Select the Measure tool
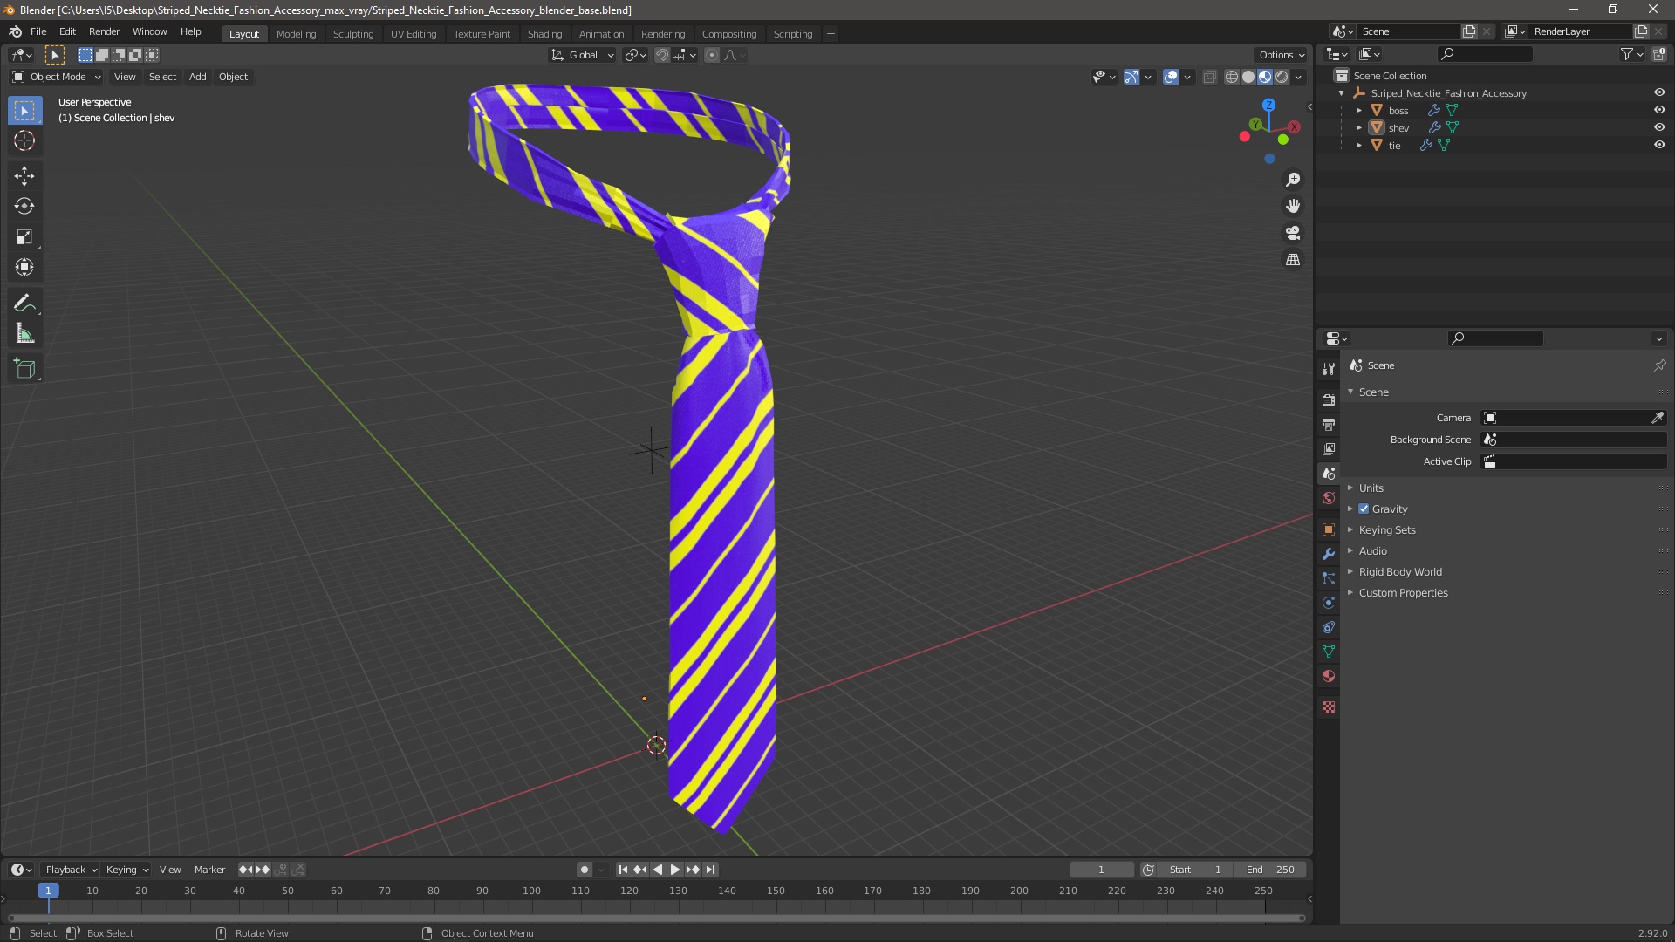 point(24,334)
